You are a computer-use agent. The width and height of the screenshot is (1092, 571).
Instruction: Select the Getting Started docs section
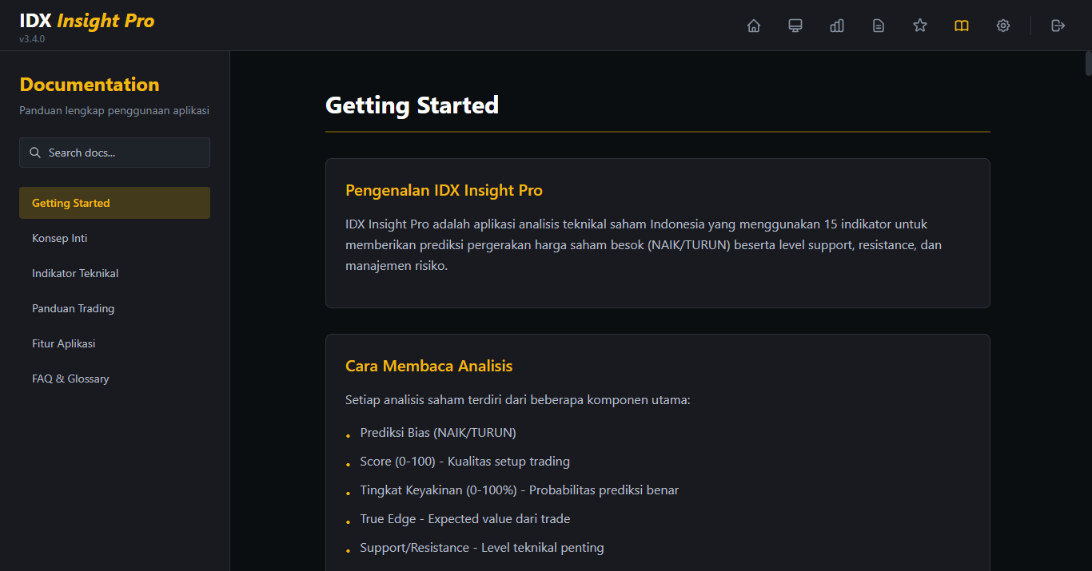pyautogui.click(x=114, y=203)
